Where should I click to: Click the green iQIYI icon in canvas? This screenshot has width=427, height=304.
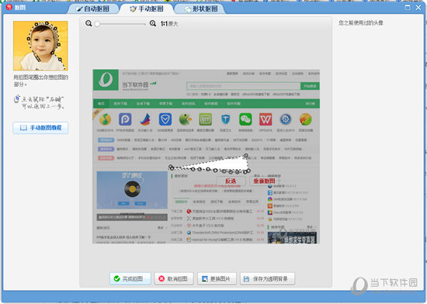pos(205,119)
